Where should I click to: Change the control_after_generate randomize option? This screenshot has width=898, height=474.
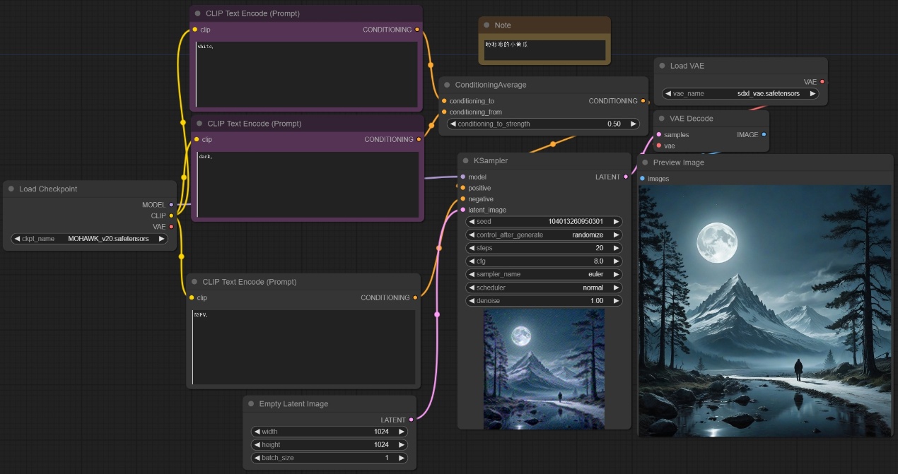544,235
